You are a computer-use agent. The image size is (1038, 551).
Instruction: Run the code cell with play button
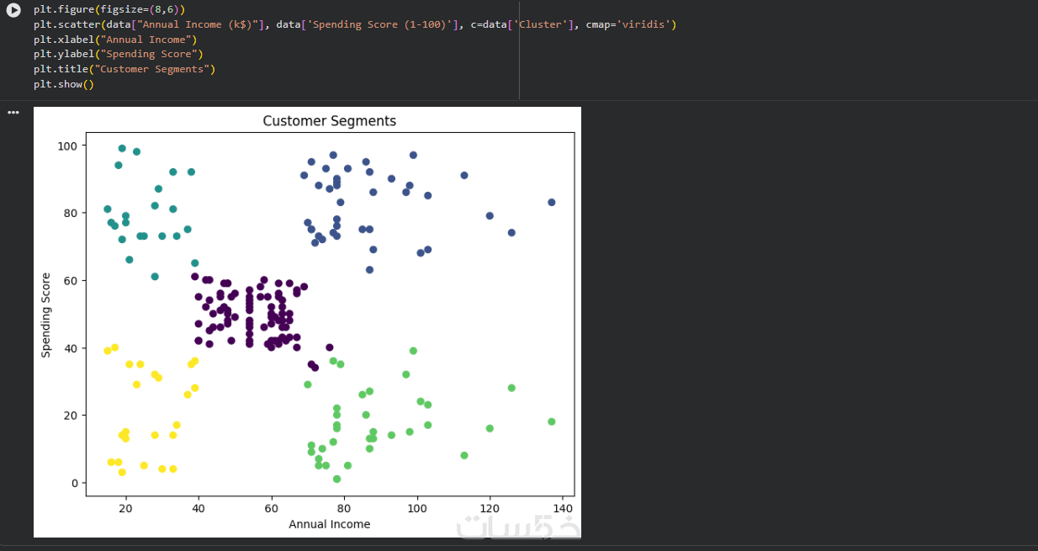coord(13,10)
